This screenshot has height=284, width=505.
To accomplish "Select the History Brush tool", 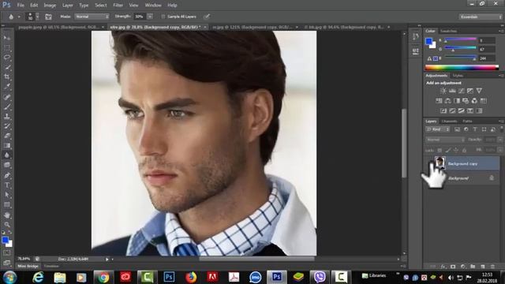I will pos(7,126).
